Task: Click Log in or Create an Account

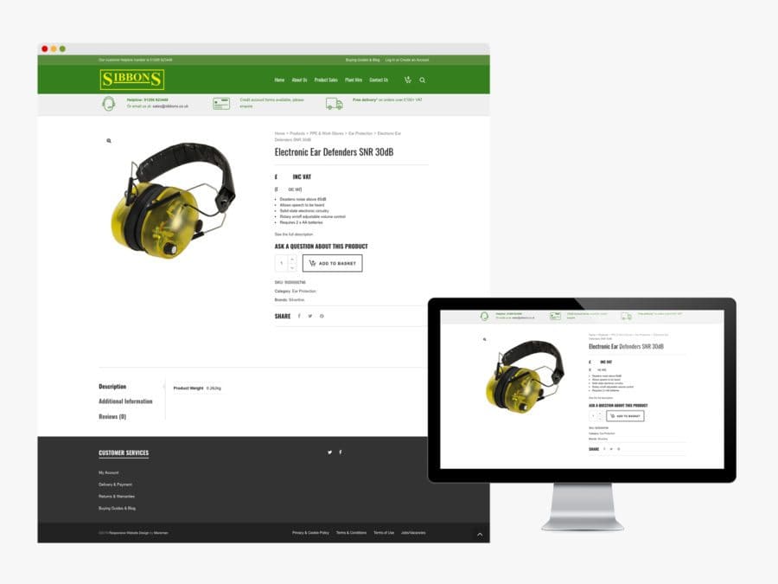Action: pyautogui.click(x=406, y=60)
